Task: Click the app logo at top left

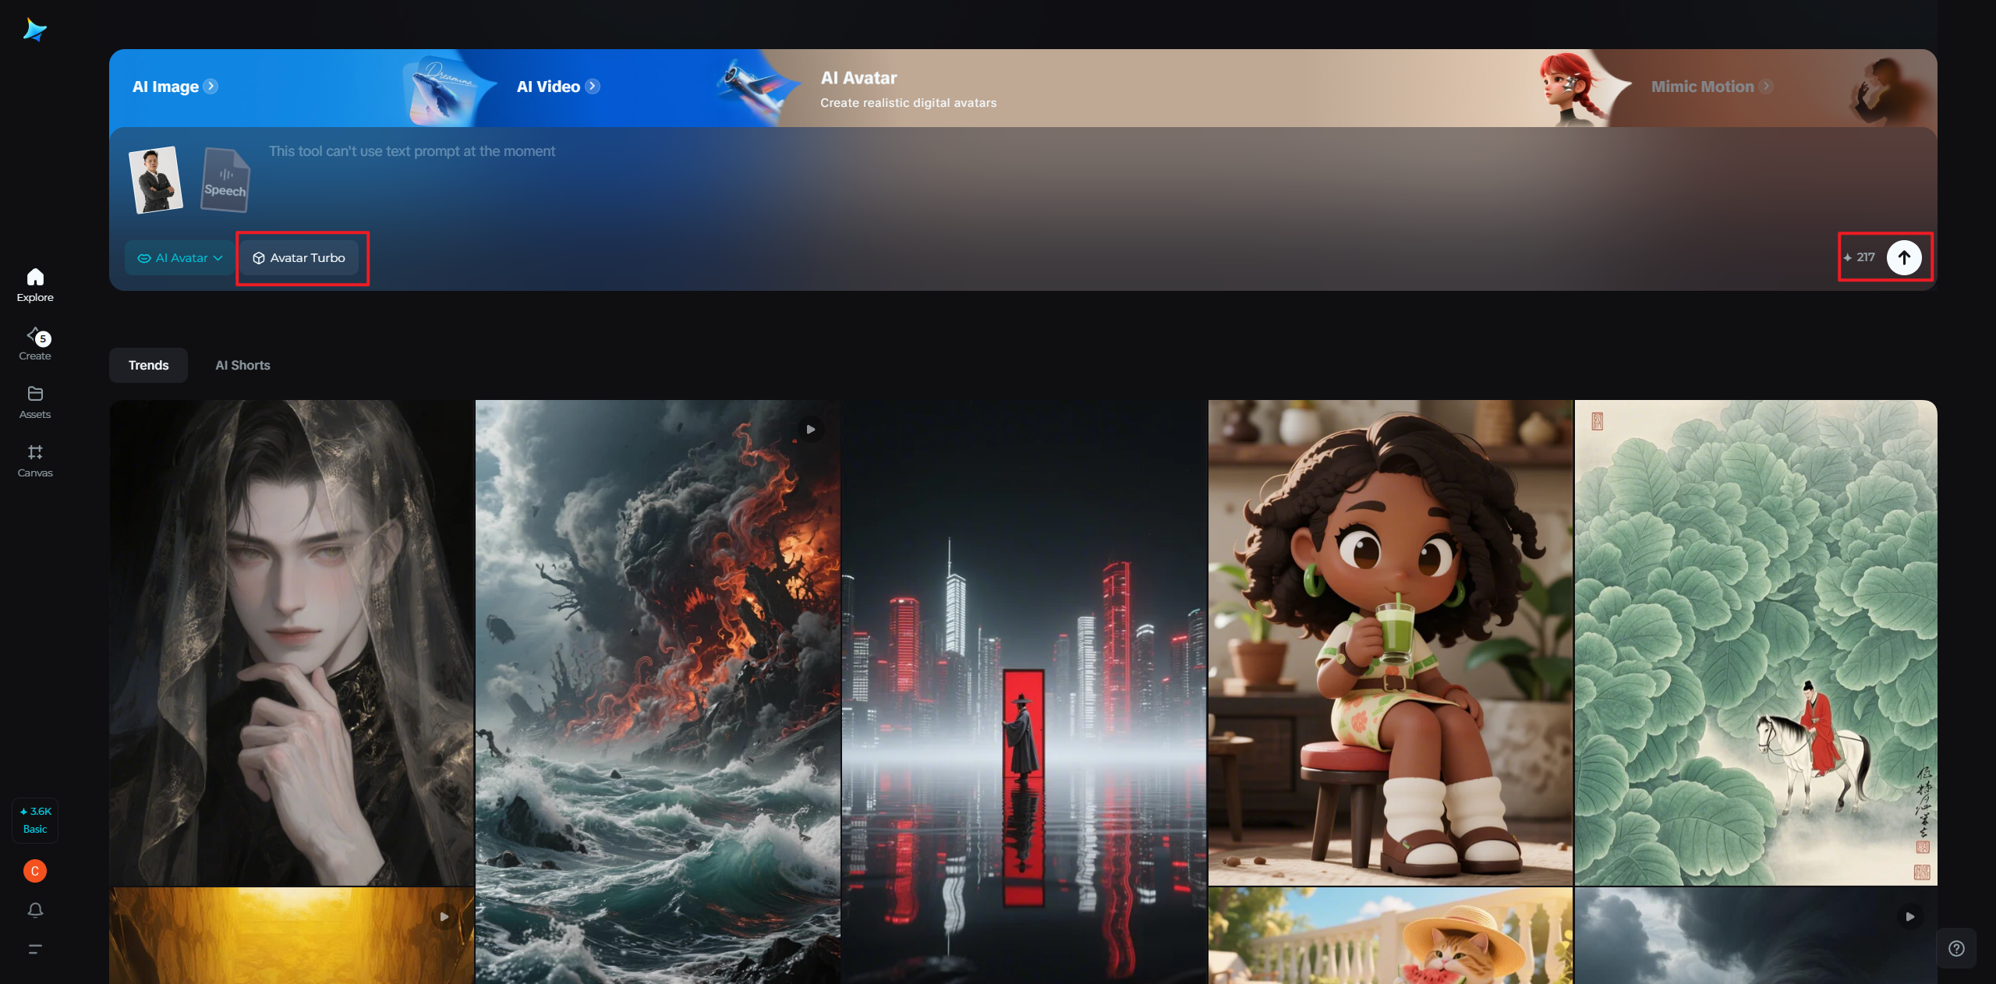Action: tap(36, 29)
